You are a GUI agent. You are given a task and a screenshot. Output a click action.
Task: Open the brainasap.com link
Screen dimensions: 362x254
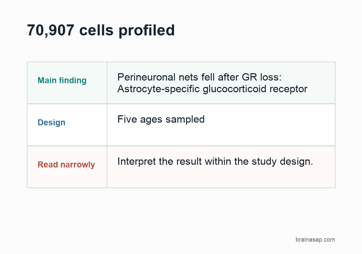(x=315, y=240)
